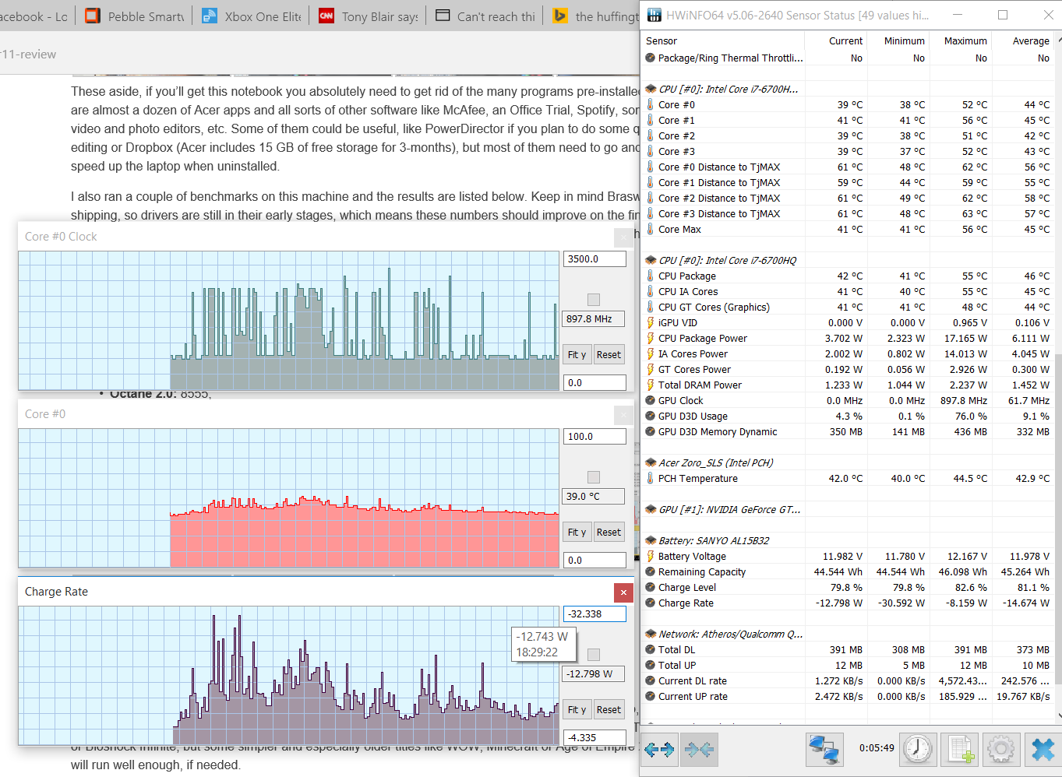1062x777 pixels.
Task: Select IA Cores Power row
Action: (x=848, y=353)
